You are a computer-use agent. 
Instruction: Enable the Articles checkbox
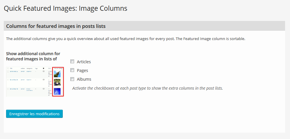tap(72, 62)
